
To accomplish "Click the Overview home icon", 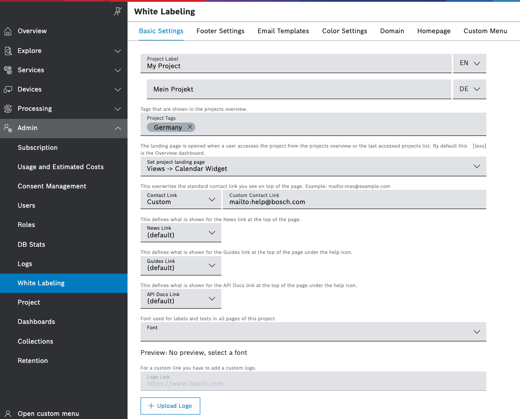I will (8, 31).
